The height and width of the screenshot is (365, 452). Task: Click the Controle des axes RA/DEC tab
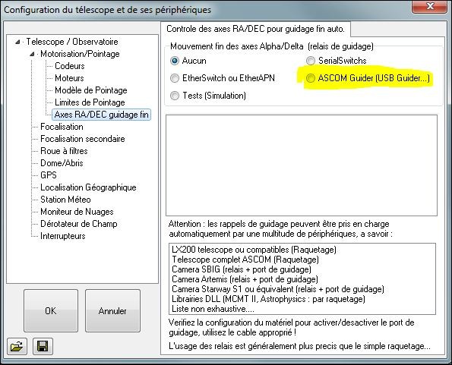(255, 29)
